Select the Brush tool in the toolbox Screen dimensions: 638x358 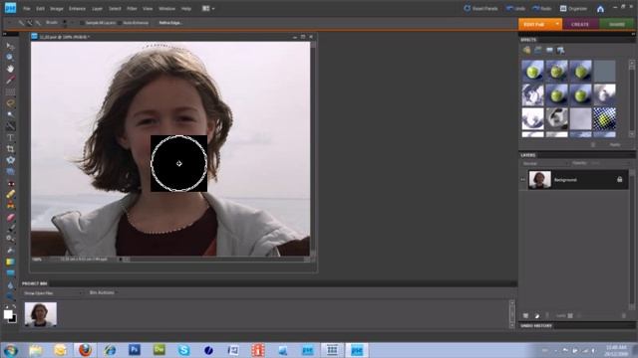10,229
